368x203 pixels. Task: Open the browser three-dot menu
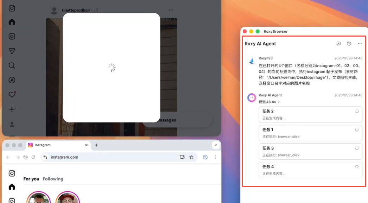[x=215, y=157]
